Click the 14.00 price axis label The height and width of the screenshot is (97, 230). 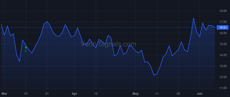[x=223, y=55]
